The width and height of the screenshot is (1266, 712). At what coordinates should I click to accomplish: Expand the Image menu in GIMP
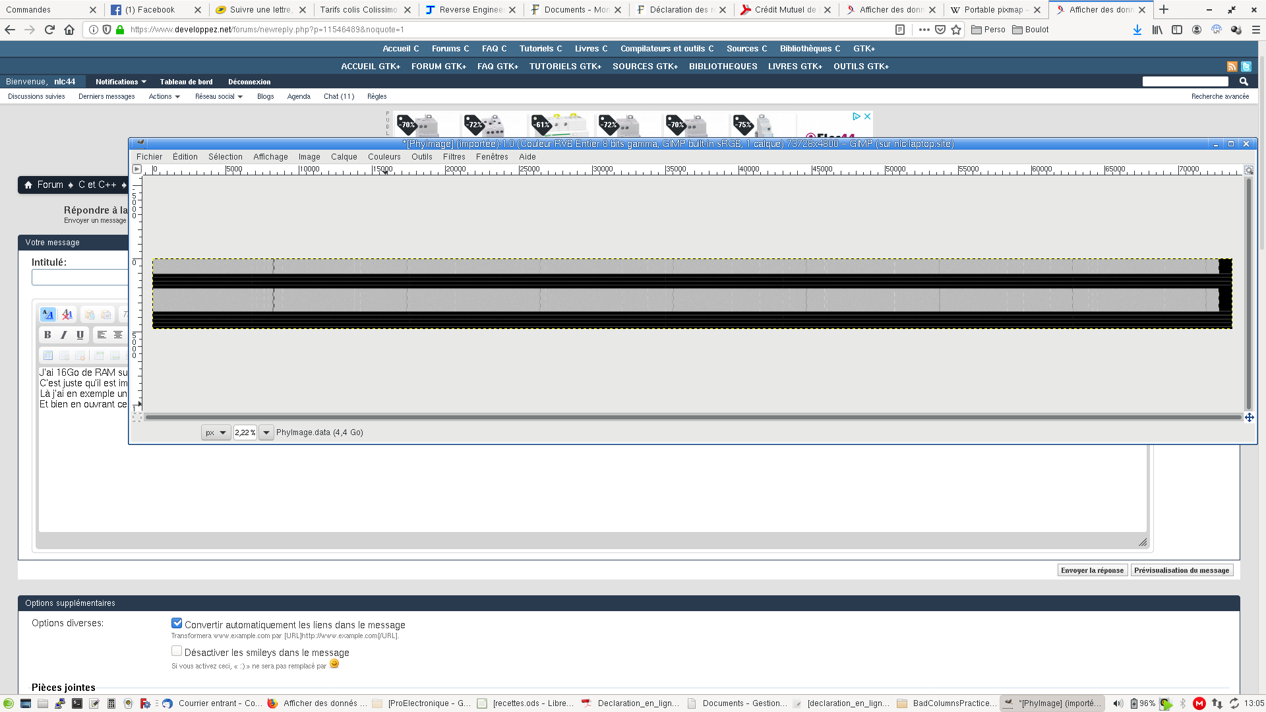[309, 156]
